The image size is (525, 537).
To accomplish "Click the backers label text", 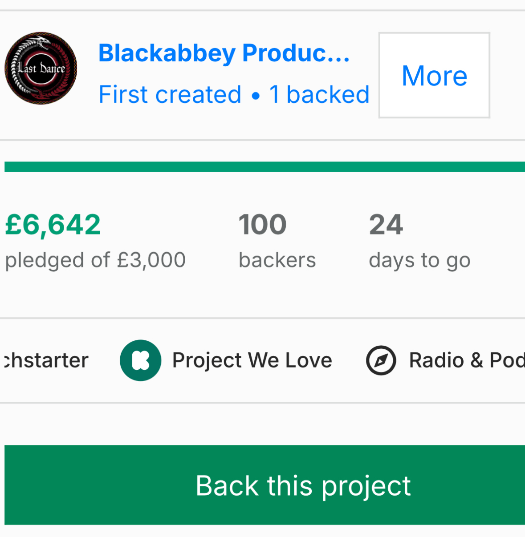I will point(277,260).
